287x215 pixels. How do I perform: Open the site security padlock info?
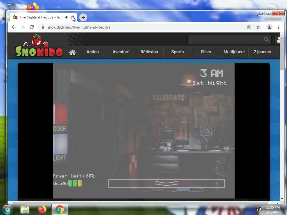point(43,27)
